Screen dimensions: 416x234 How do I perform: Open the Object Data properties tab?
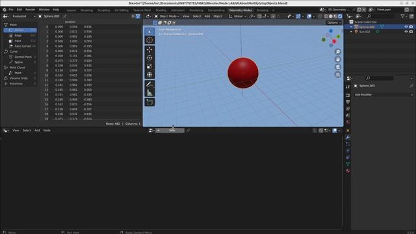tap(348, 164)
